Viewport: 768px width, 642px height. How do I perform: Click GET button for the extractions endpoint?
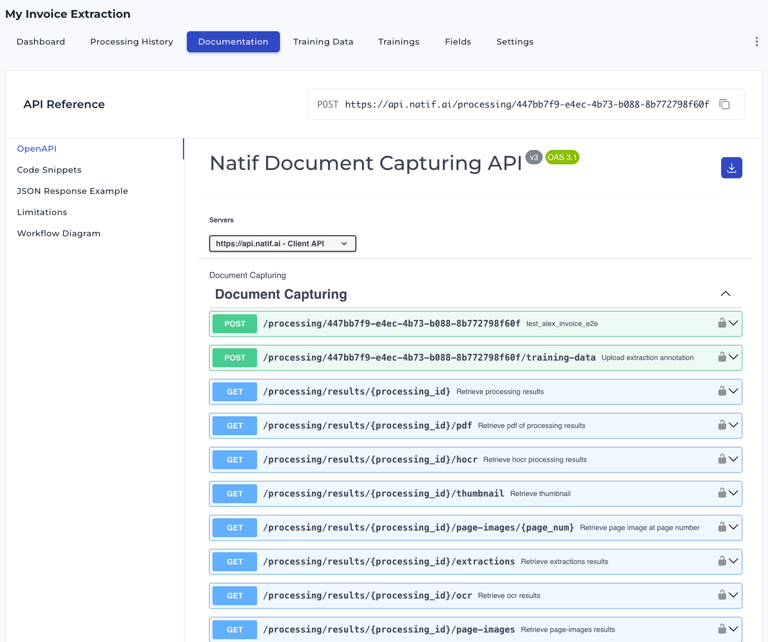[x=235, y=562]
